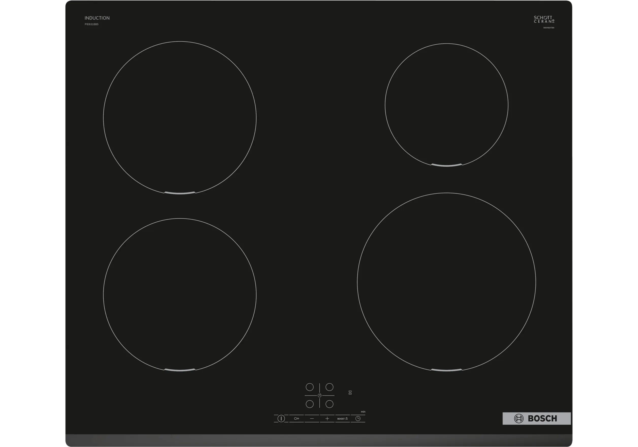Viewport: 638px width, 447px height.
Task: Tap the small clock icon between zone selectors
Action: 320,395
